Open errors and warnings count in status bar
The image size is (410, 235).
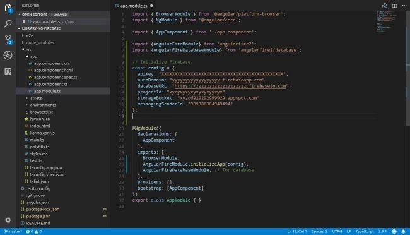[x=33, y=231]
